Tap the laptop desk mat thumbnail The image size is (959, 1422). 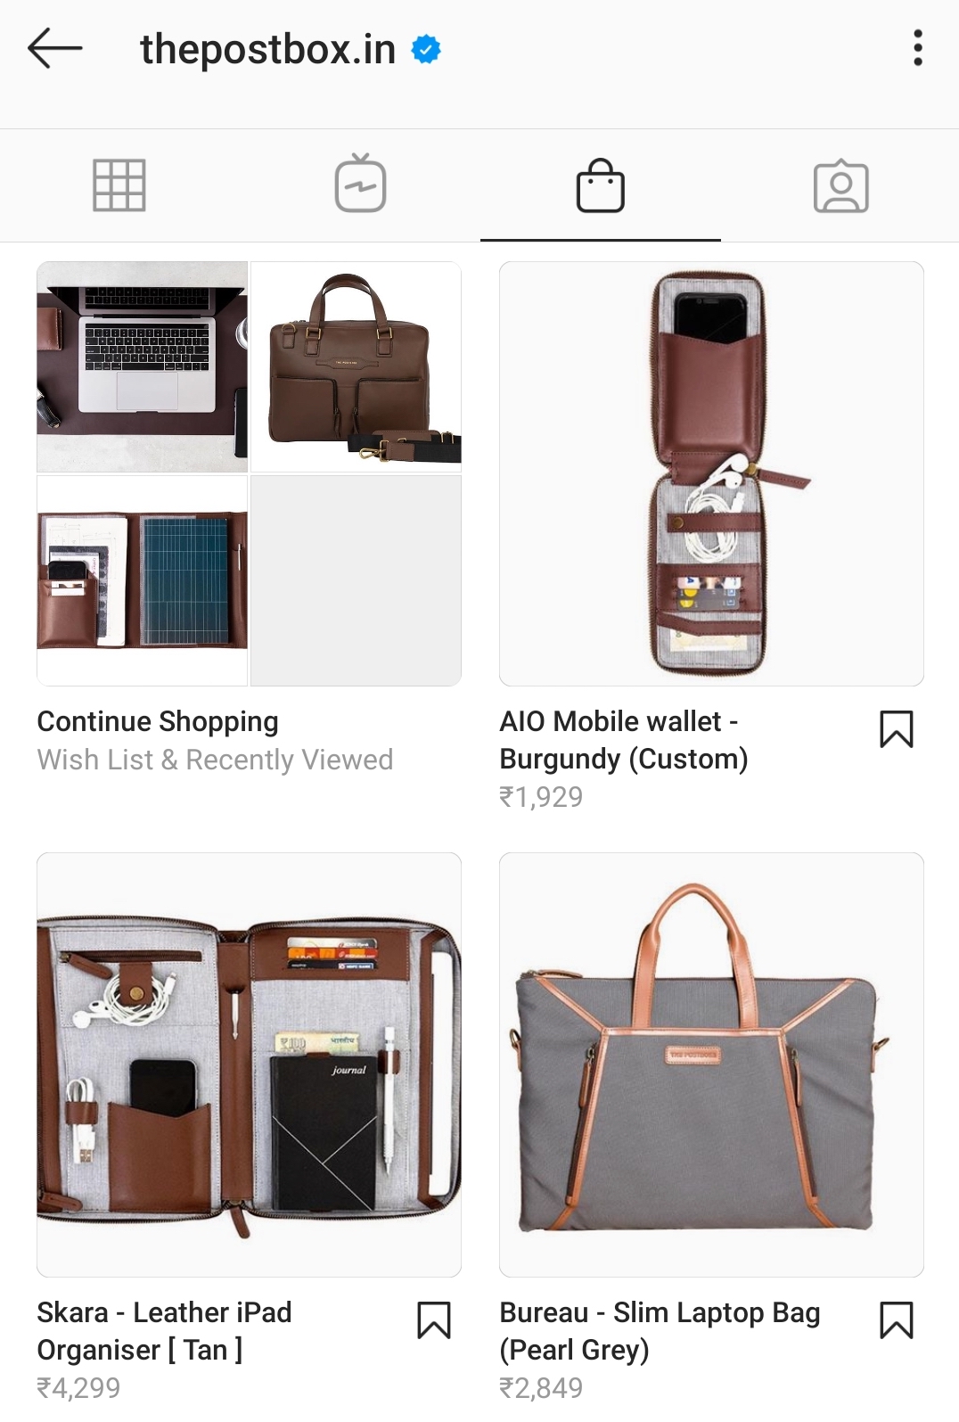[142, 366]
